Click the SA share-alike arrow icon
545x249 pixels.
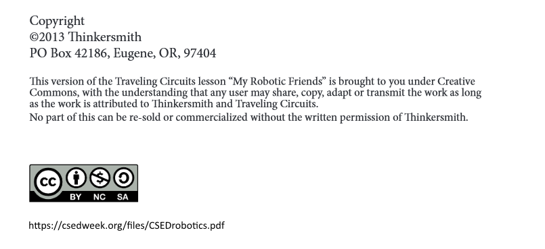(x=123, y=178)
